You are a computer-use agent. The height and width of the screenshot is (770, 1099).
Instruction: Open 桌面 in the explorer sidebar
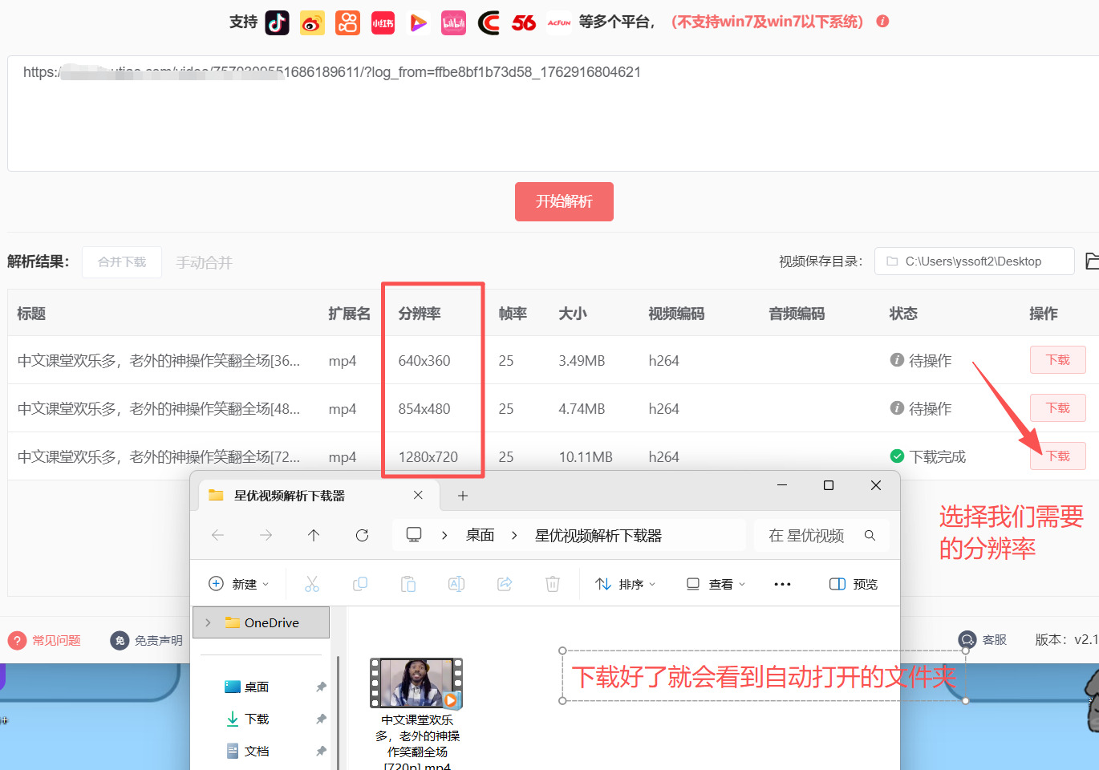(257, 687)
